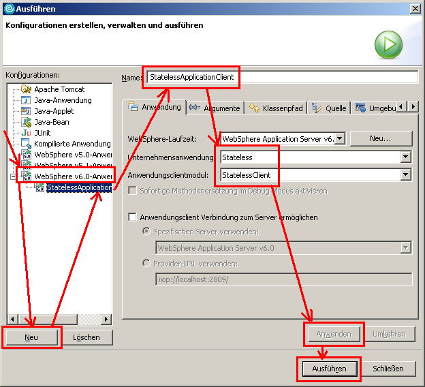Image resolution: width=425 pixels, height=387 pixels.
Task: Click the Klassenpfad tab icon
Action: tap(254, 108)
